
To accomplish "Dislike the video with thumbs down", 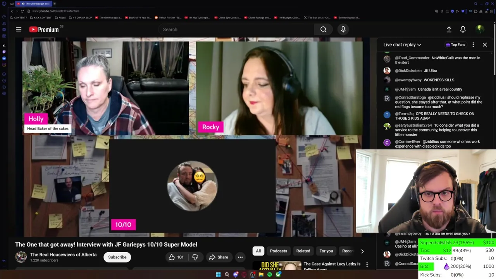I will (x=195, y=257).
